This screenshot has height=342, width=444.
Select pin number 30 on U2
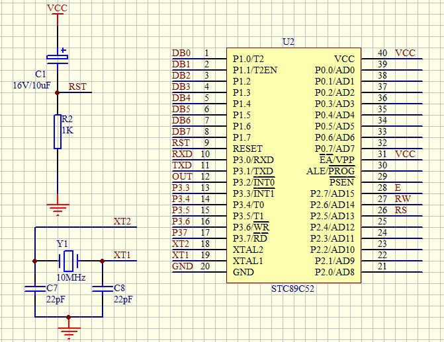point(382,165)
